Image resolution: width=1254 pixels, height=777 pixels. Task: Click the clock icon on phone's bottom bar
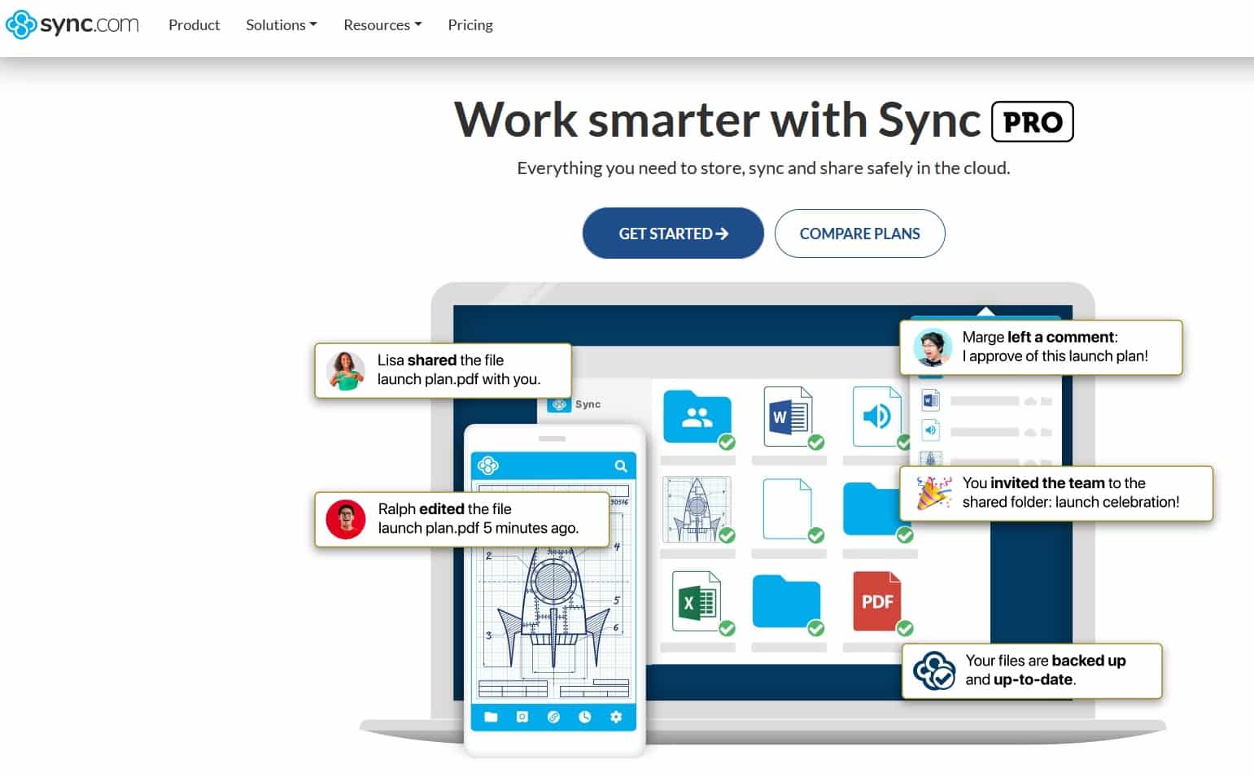tap(584, 717)
